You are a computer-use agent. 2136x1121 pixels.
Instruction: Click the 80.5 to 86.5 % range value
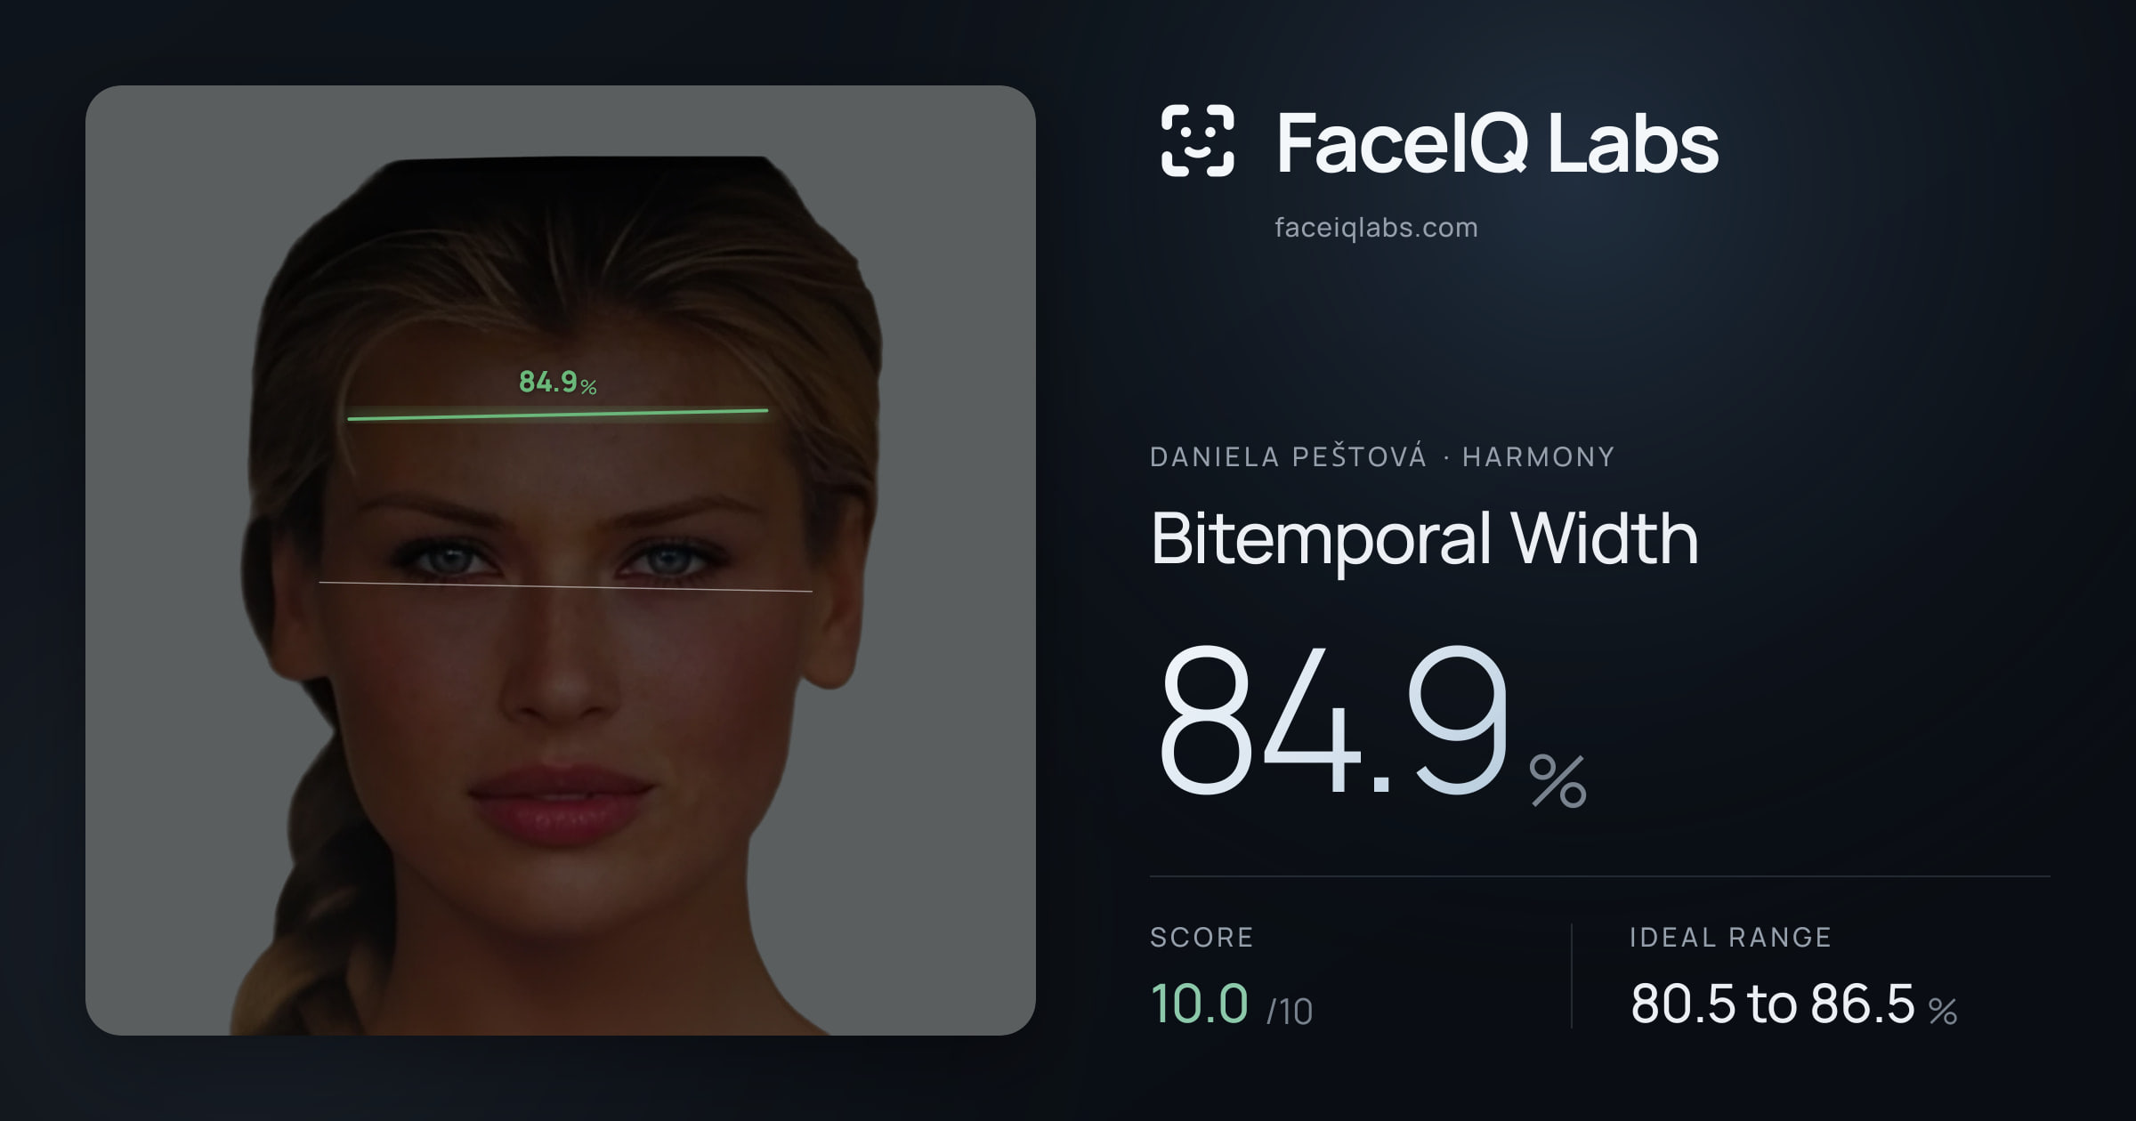pyautogui.click(x=1793, y=1004)
